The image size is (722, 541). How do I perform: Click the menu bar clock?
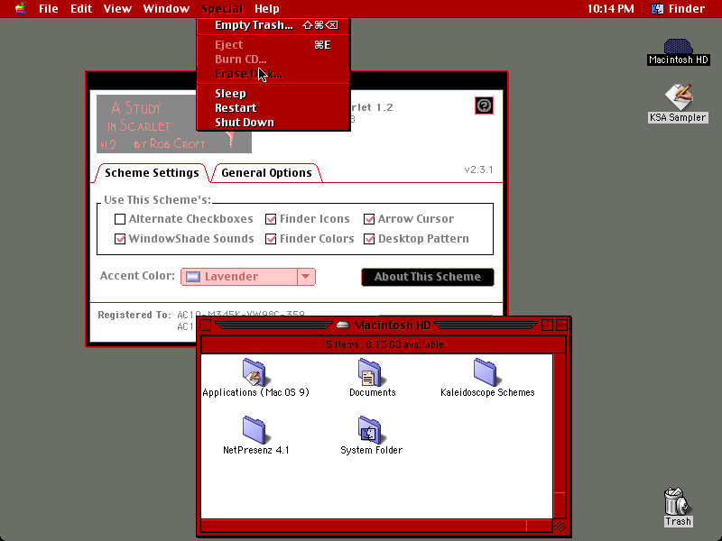[611, 9]
